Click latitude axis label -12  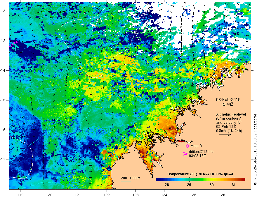click(3, 11)
